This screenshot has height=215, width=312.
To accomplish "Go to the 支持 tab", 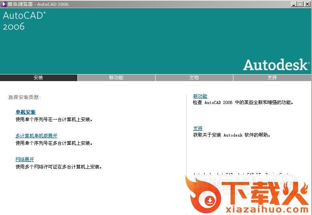I will pyautogui.click(x=272, y=78).
